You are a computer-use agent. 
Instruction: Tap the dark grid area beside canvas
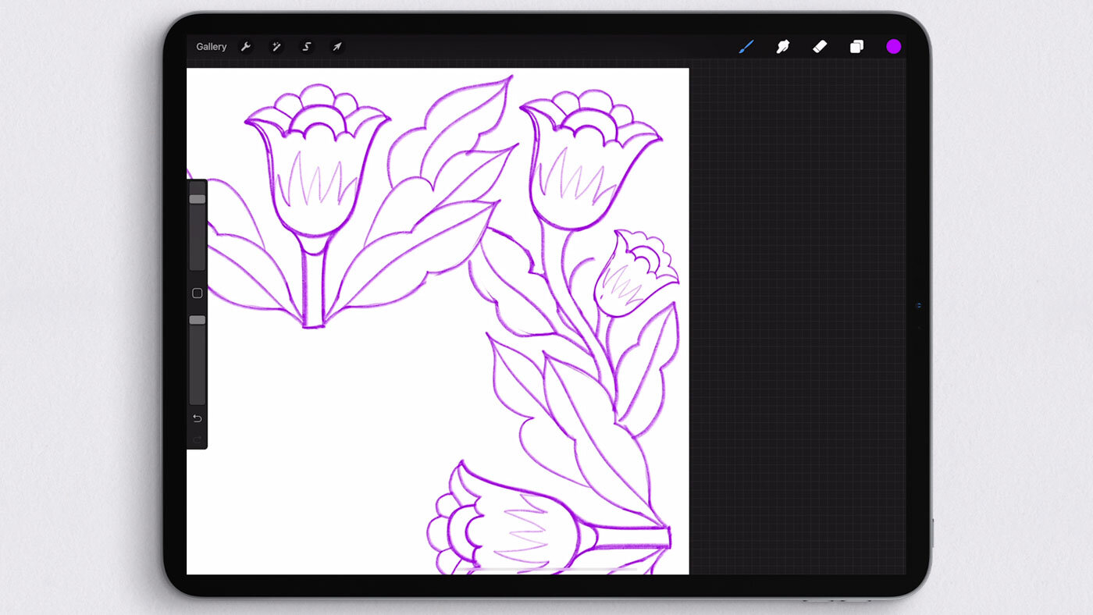pos(796,312)
